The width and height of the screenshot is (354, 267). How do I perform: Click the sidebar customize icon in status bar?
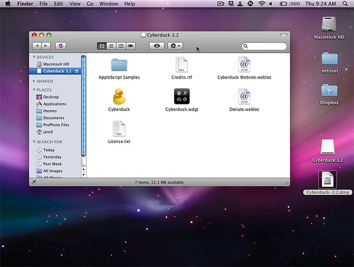coord(34,182)
